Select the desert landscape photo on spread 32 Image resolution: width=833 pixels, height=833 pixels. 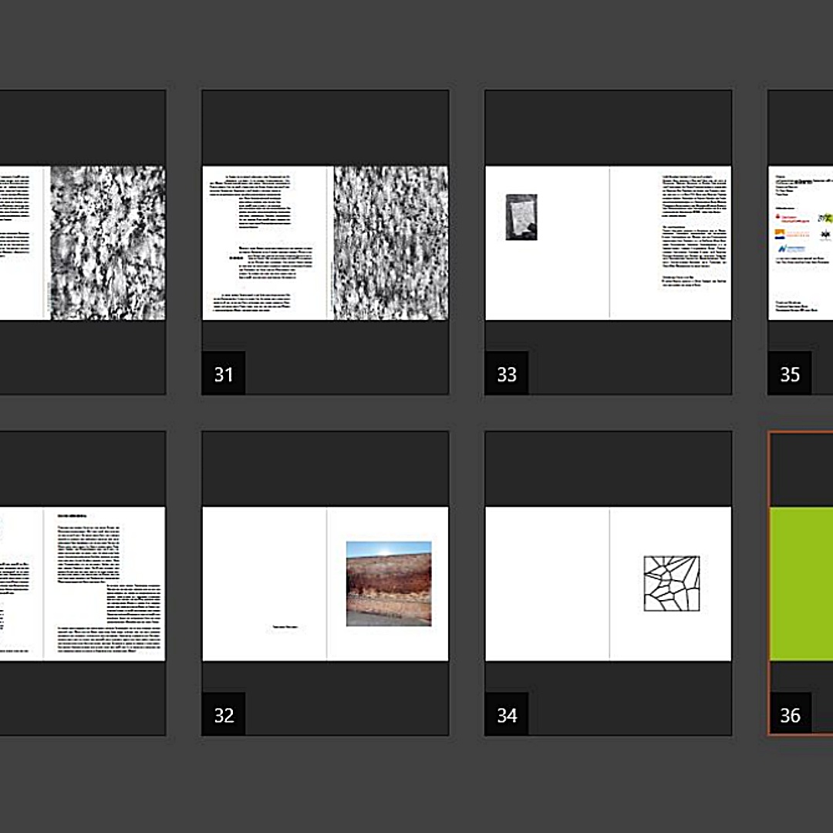388,583
